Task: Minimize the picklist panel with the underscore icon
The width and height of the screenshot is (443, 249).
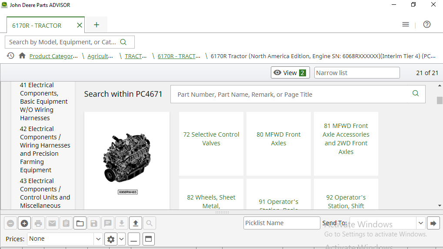Action: (134, 239)
